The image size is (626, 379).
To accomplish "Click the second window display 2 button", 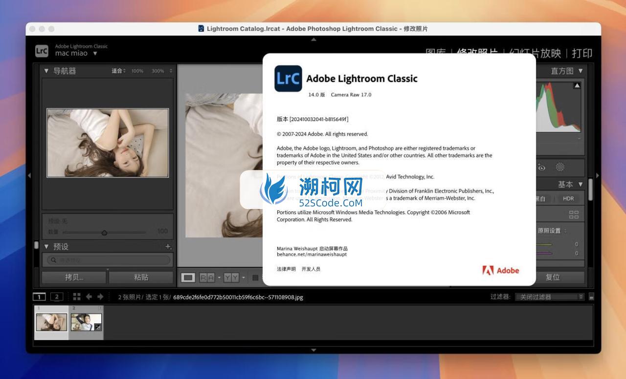I will coord(57,296).
